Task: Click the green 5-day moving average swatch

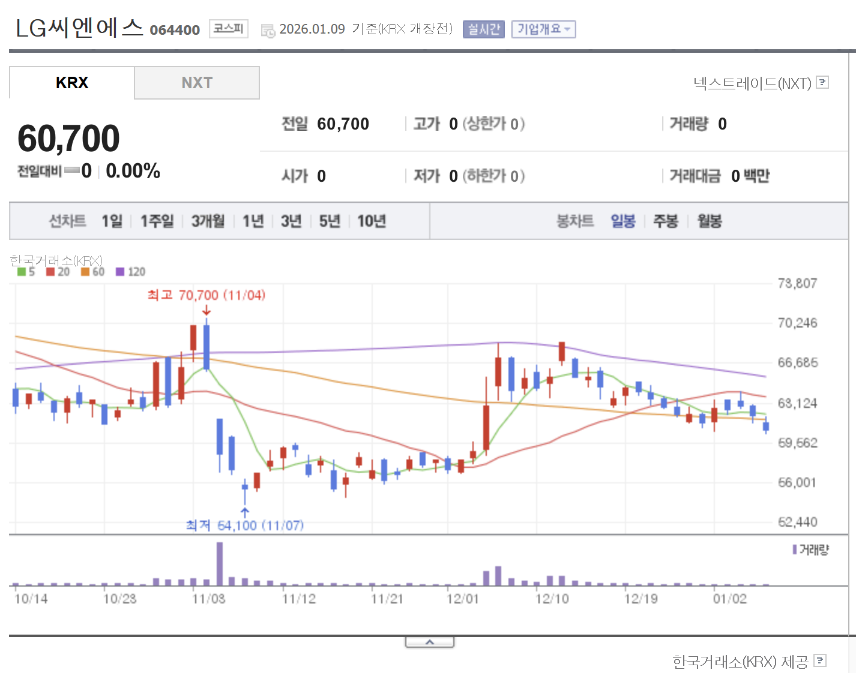Action: [x=22, y=272]
